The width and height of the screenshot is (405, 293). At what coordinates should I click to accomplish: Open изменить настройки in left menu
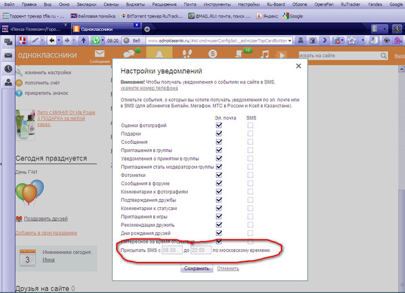[48, 73]
